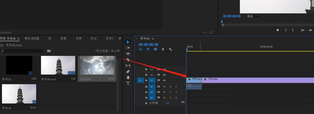Open 媒体浏览器 tab

[x=32, y=38]
